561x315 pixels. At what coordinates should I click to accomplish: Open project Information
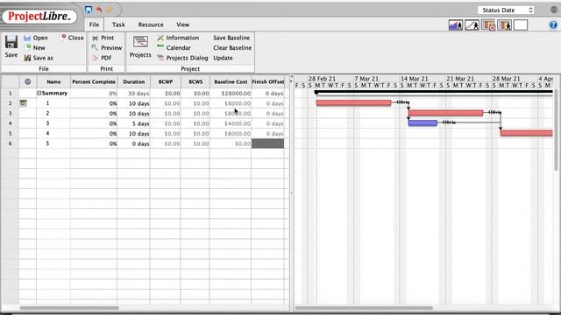point(178,38)
